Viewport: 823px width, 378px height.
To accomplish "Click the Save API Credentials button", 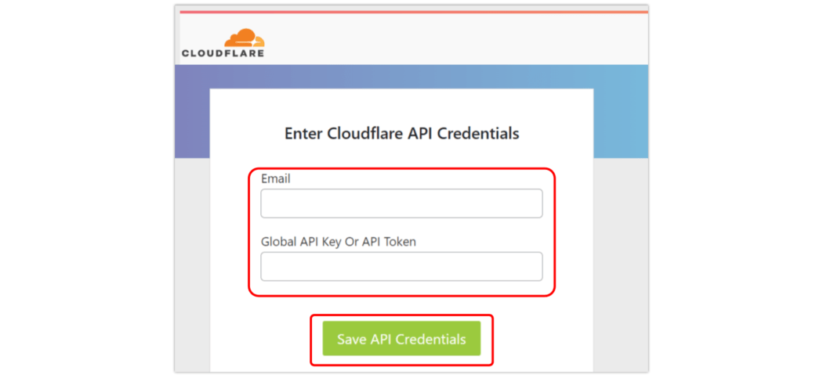I will coord(401,339).
